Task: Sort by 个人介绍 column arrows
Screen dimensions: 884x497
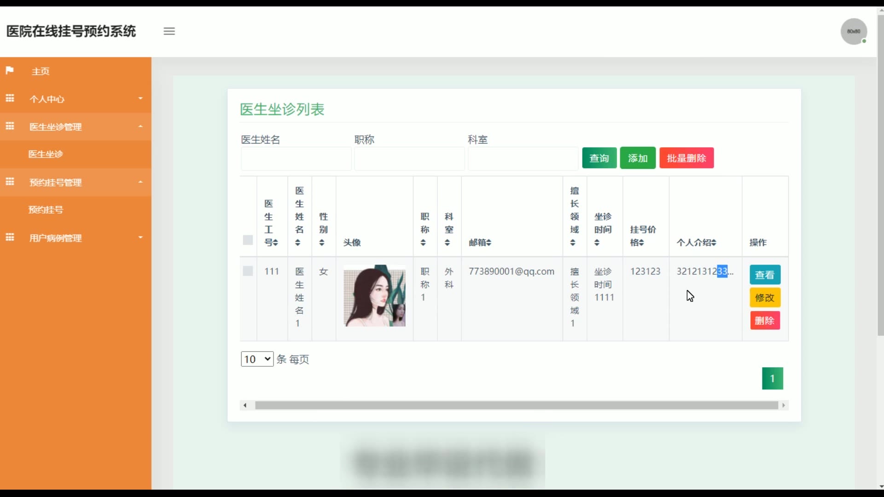Action: pyautogui.click(x=714, y=243)
